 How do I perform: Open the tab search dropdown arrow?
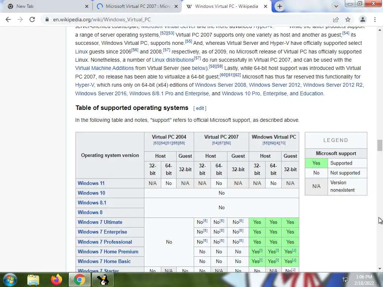(x=336, y=6)
